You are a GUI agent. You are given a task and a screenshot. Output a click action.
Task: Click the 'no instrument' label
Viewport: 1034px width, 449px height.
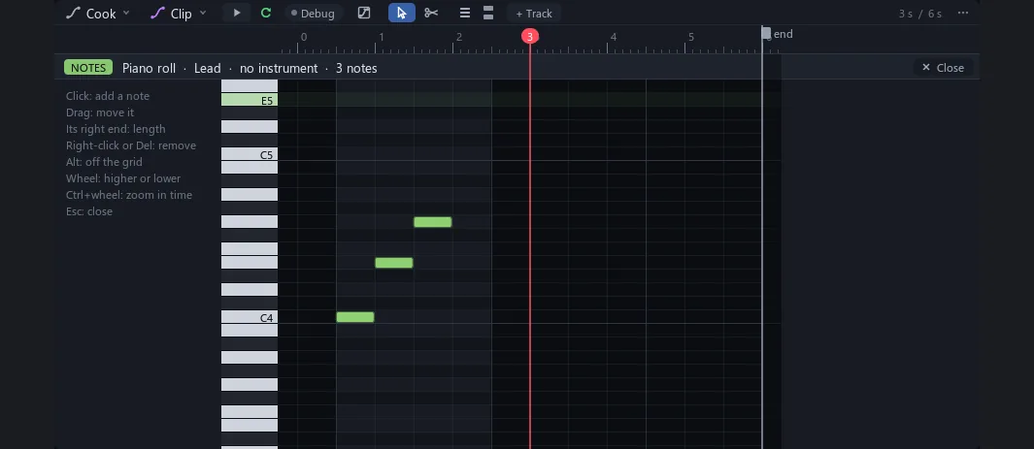pyautogui.click(x=279, y=68)
